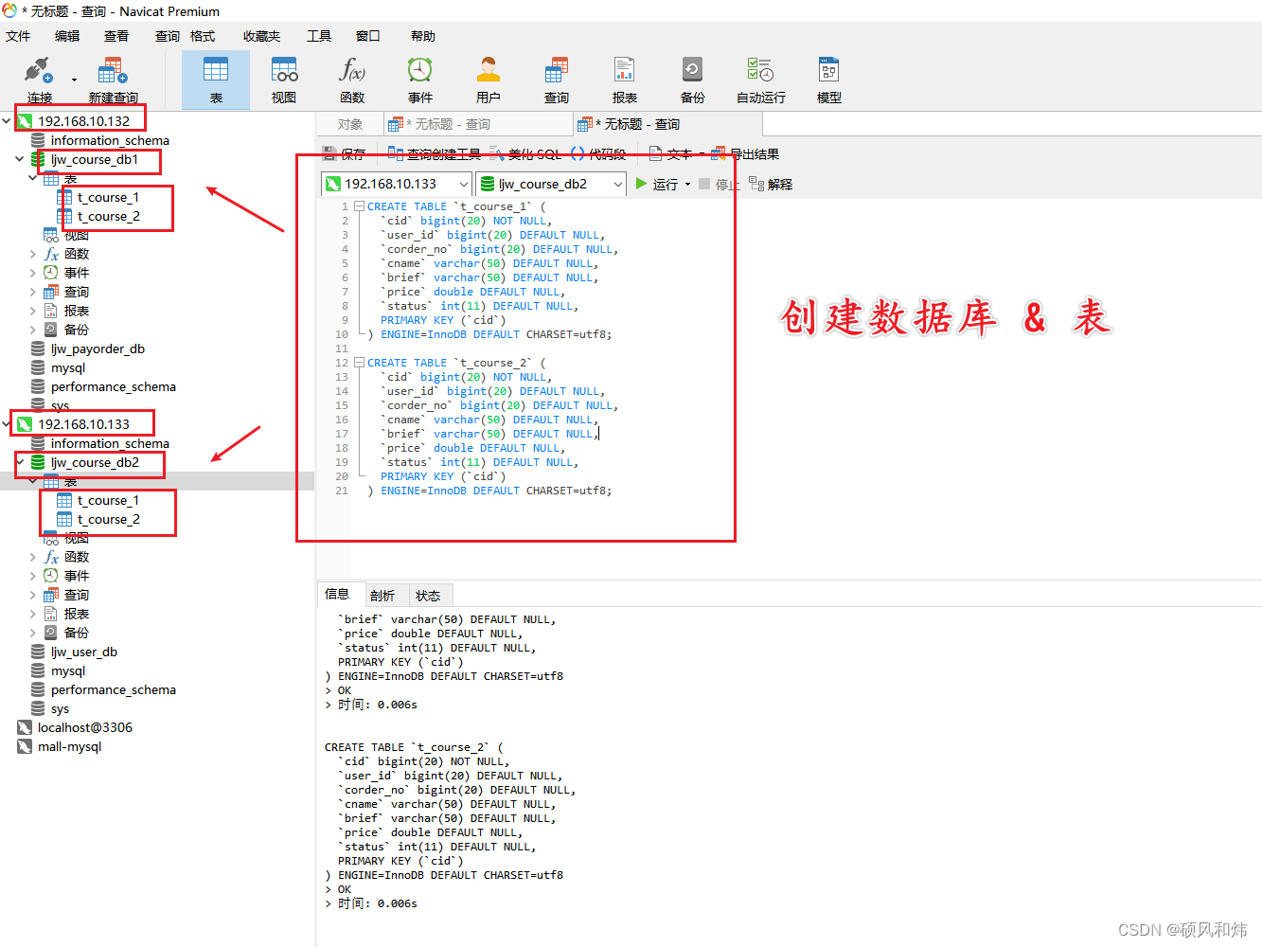Switch to the first 无标题 - 查询 tab
1262x947 pixels.
click(x=478, y=124)
